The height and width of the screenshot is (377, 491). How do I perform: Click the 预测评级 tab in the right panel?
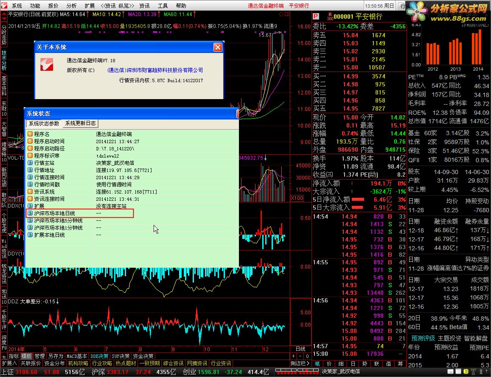pos(423,338)
